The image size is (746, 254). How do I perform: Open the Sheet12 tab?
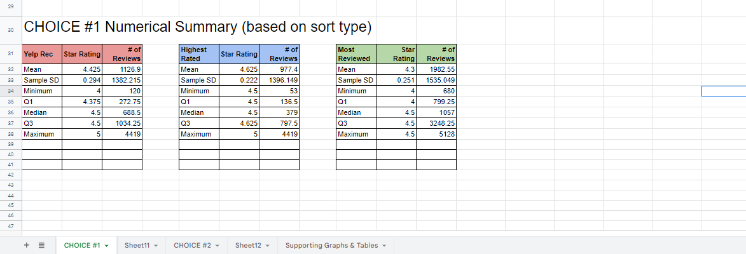coord(248,246)
